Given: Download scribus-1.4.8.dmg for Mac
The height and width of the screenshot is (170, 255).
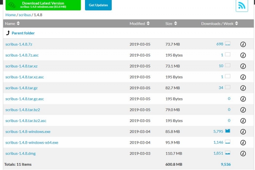Looking at the screenshot, I should point(20,153).
